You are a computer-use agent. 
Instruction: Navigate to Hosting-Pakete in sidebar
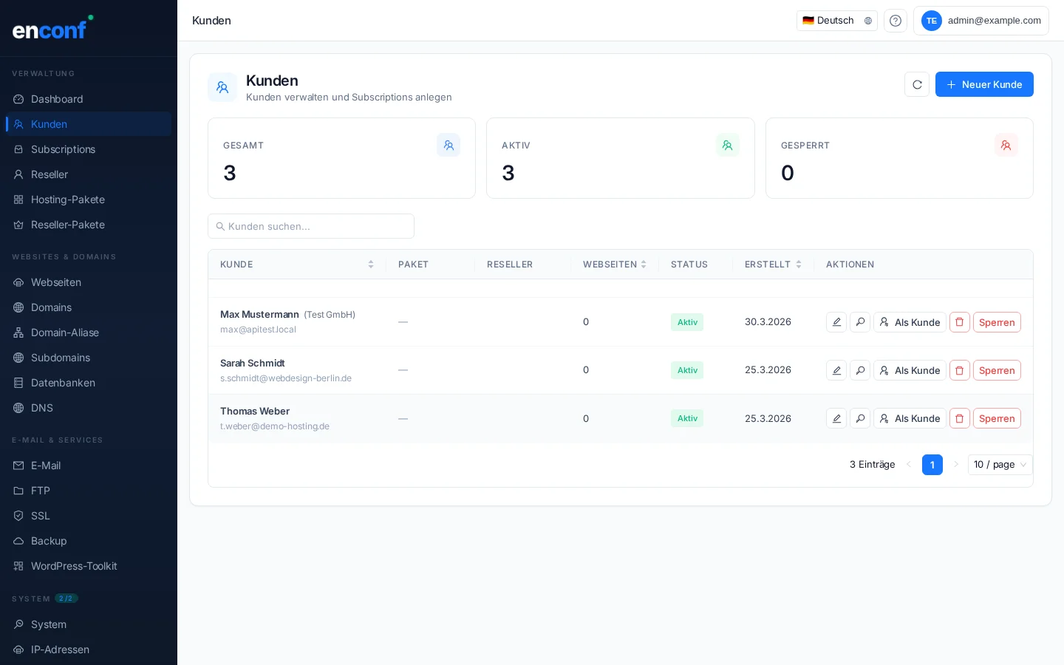point(68,199)
